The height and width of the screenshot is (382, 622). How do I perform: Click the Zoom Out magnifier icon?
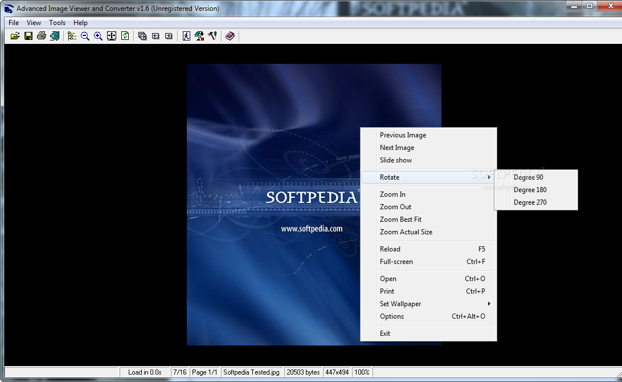point(85,36)
